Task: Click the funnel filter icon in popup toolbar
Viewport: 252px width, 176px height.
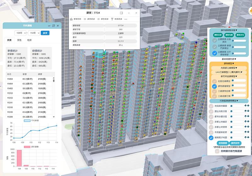Action: (112, 19)
